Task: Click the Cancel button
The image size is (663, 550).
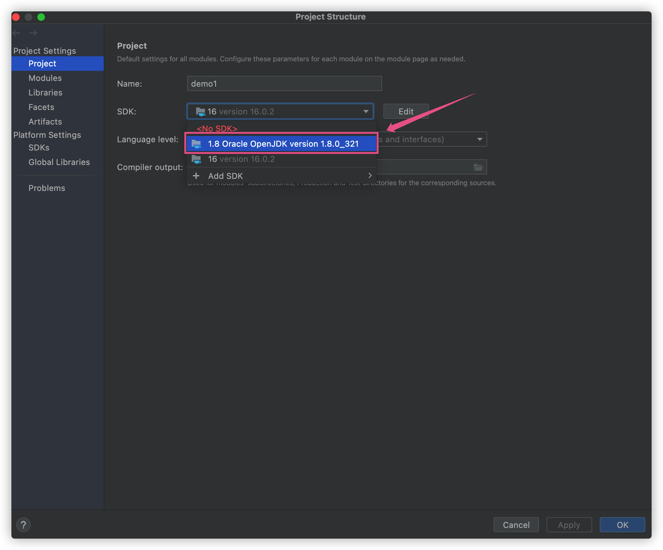Action: click(516, 525)
